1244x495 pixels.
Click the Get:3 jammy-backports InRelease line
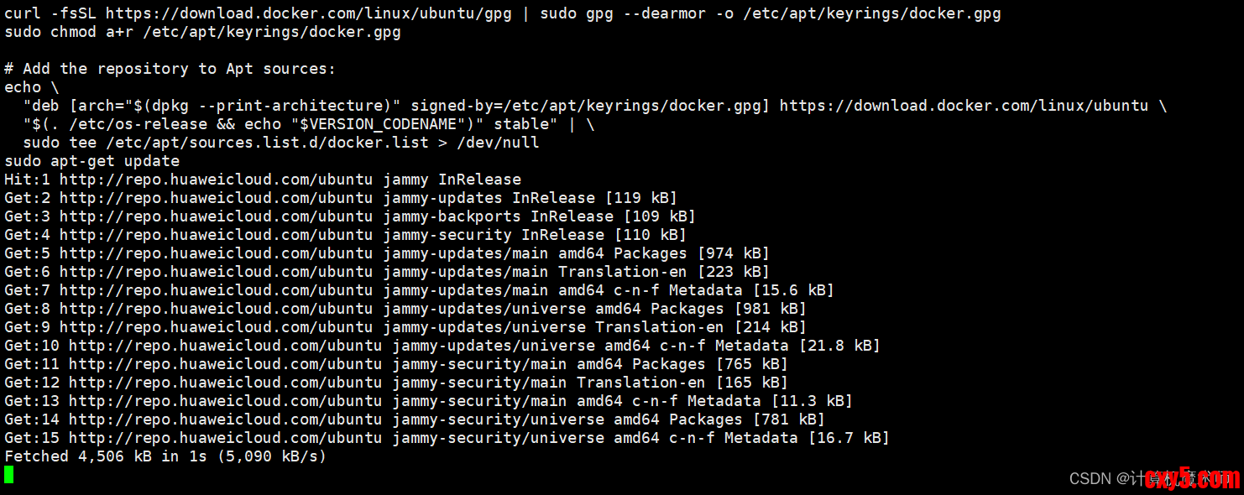(x=349, y=216)
